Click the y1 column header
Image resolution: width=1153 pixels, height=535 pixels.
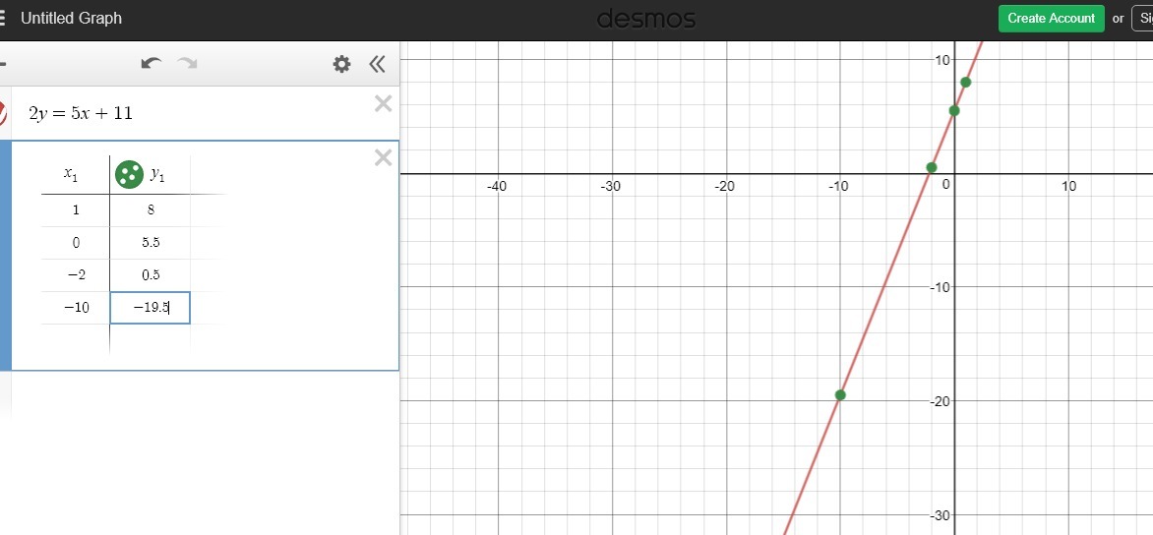[158, 174]
